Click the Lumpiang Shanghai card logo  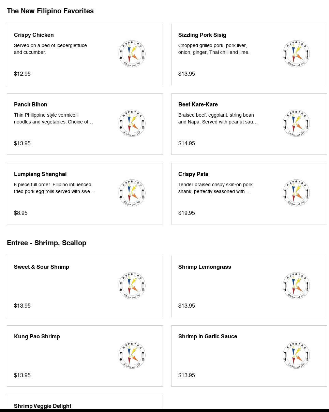[132, 193]
